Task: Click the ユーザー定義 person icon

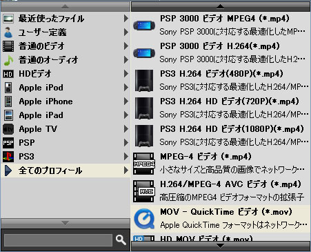Action: tap(8, 32)
